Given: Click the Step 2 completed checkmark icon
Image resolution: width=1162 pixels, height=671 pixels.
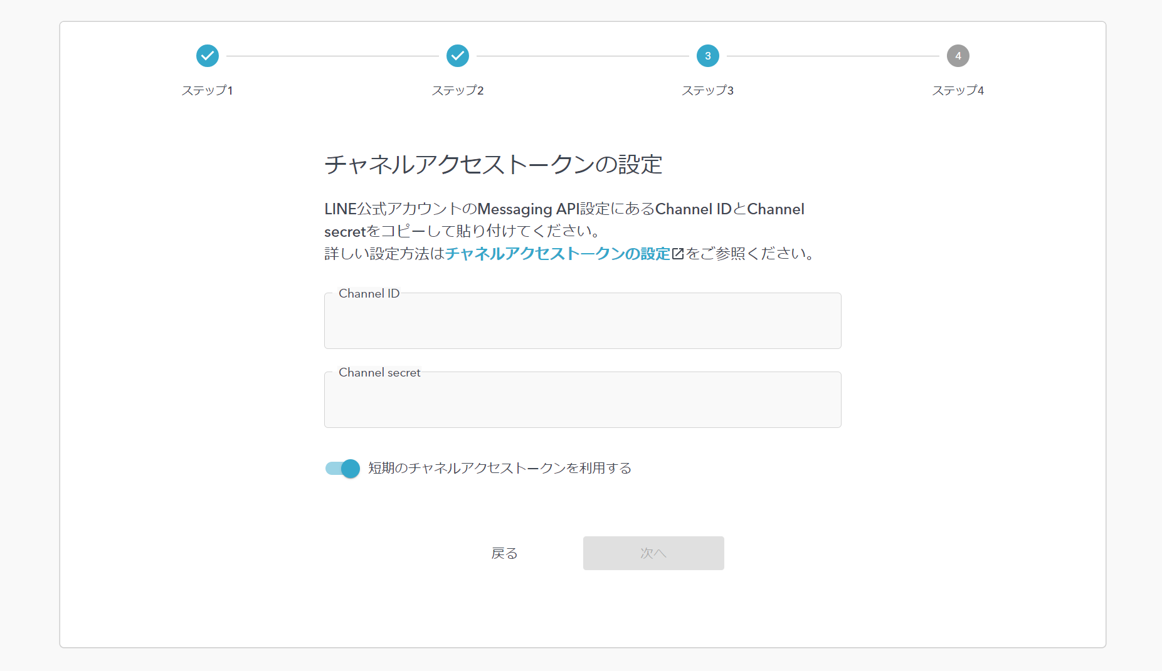Looking at the screenshot, I should (458, 56).
